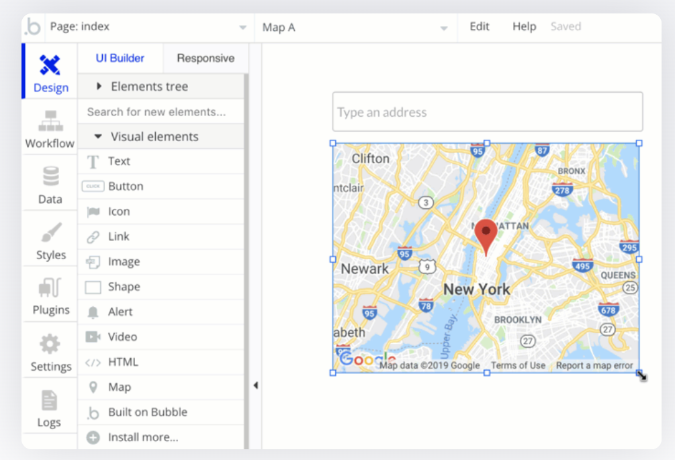The height and width of the screenshot is (460, 675).
Task: Open the Edit menu
Action: 480,27
